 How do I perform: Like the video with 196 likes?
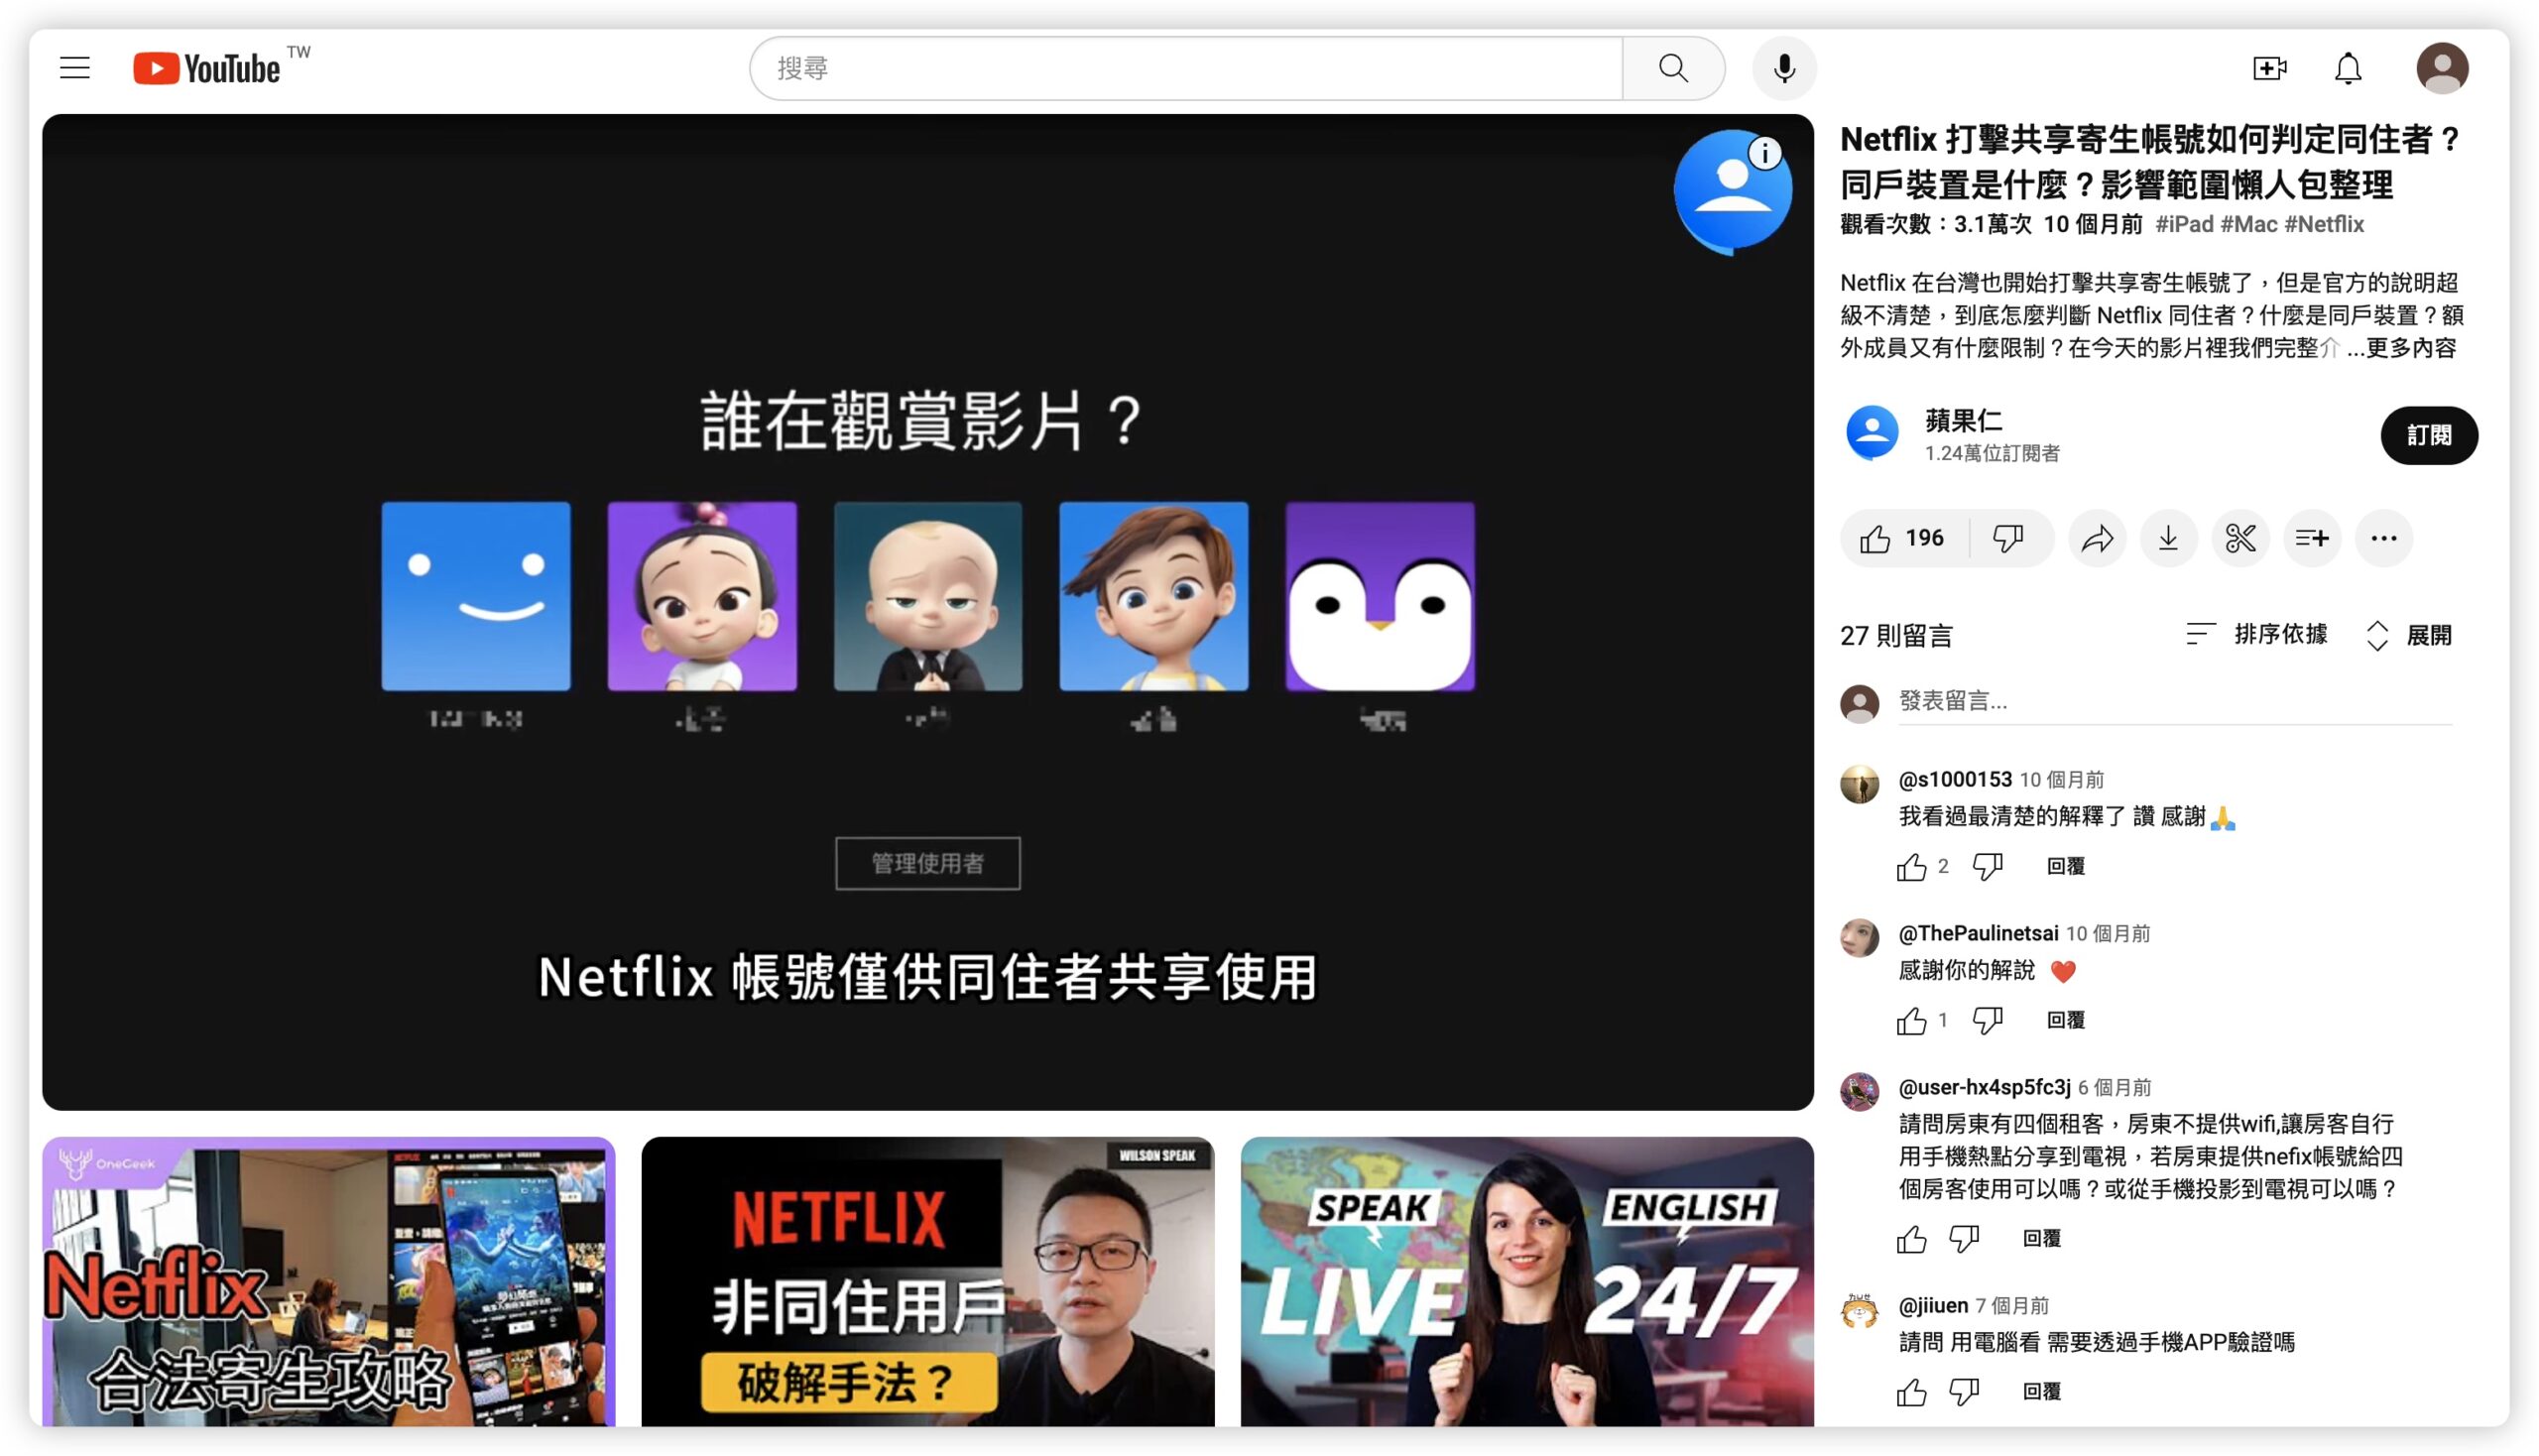tap(1903, 538)
